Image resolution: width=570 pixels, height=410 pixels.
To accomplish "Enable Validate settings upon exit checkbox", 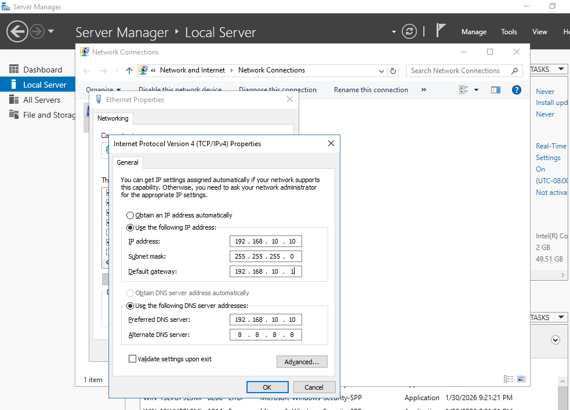I will (x=133, y=359).
